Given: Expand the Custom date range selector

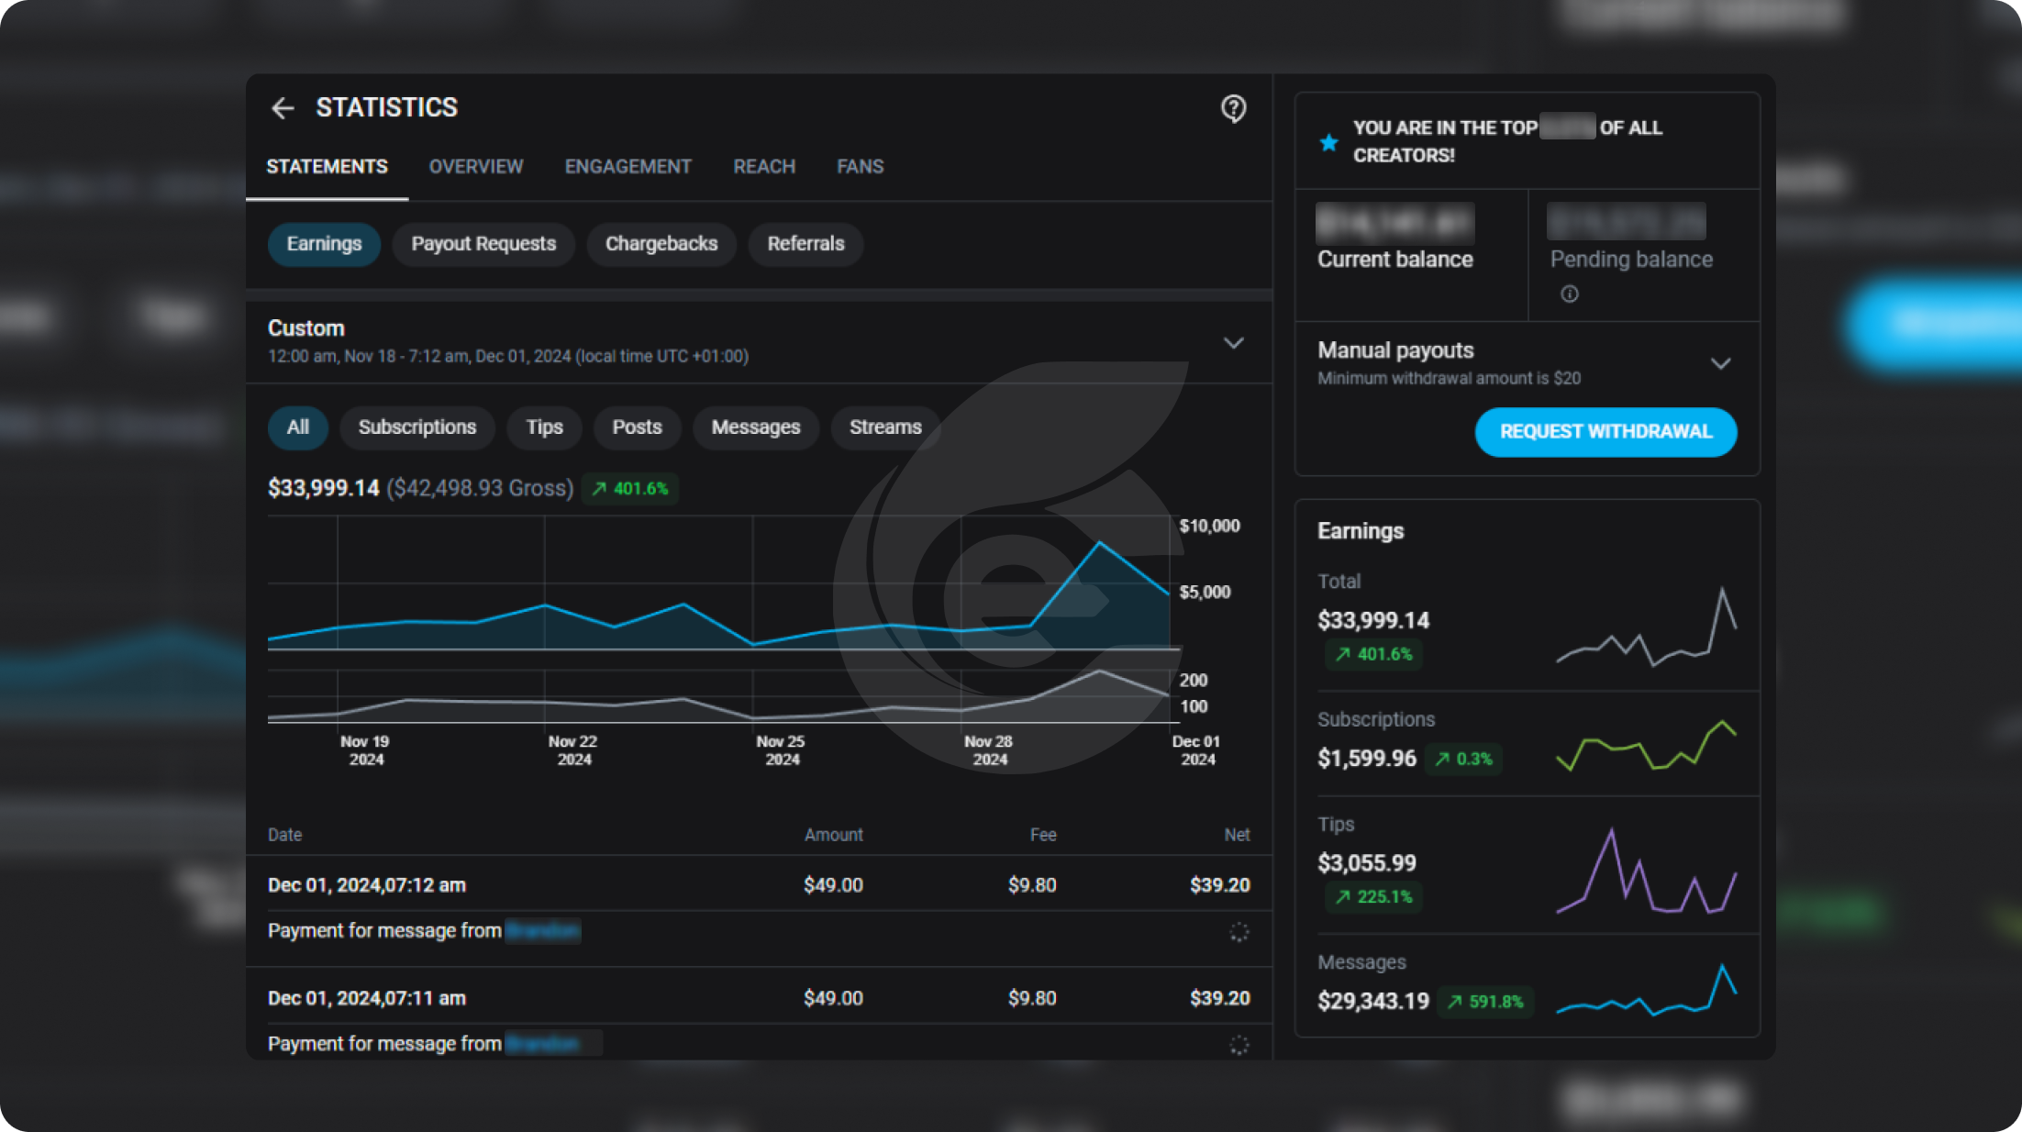Looking at the screenshot, I should click(1233, 342).
